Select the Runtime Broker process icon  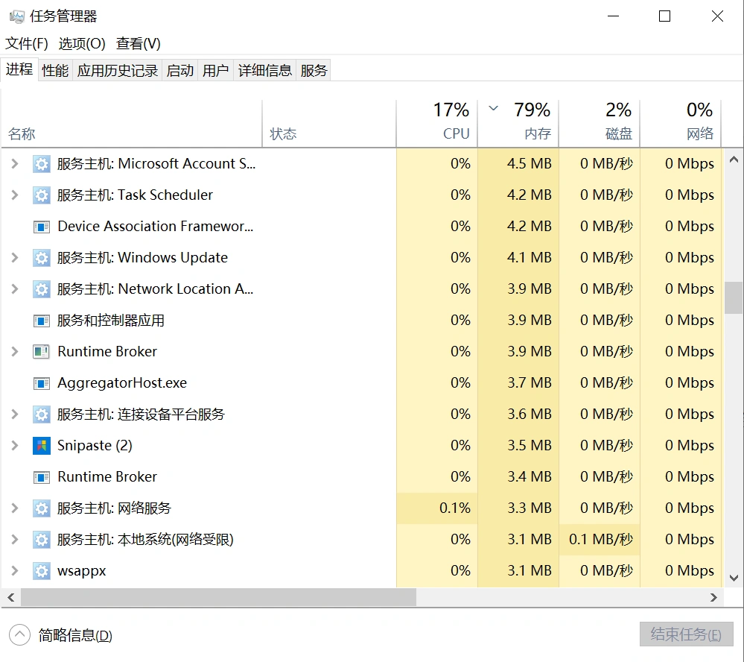point(41,351)
